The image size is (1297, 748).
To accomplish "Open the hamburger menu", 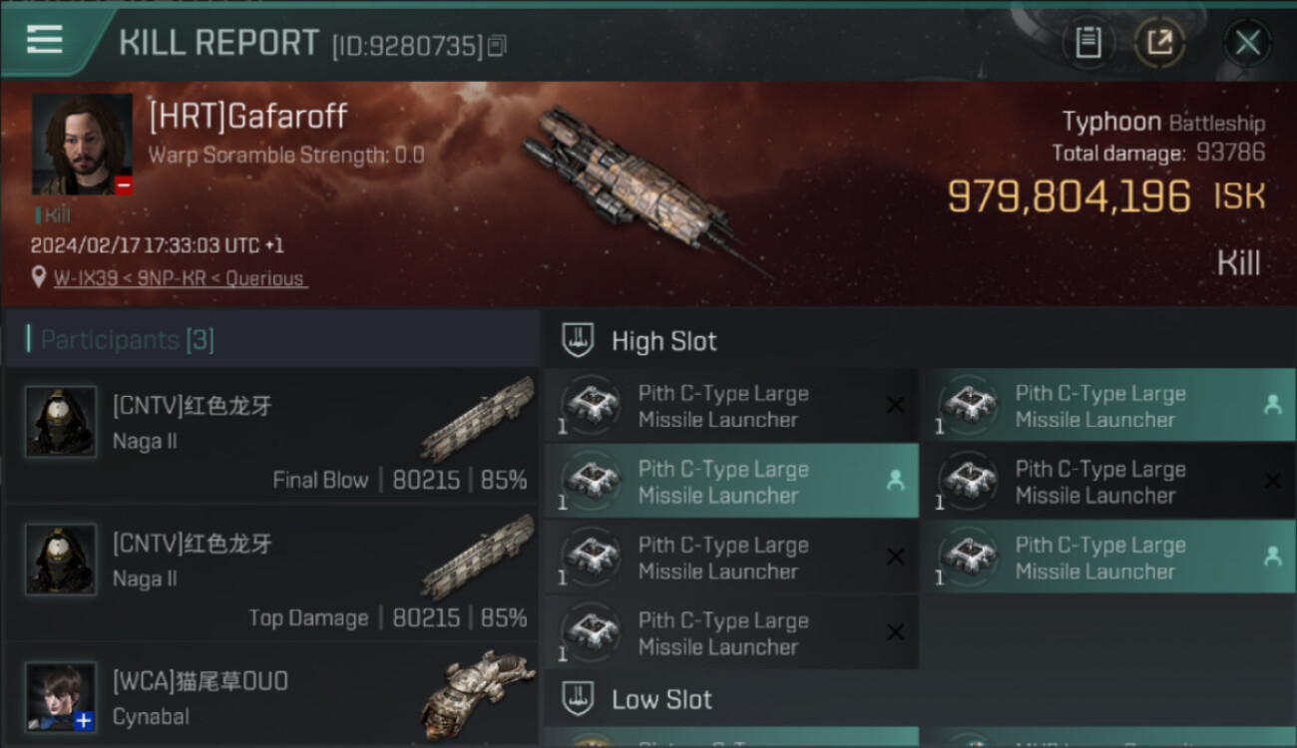I will point(45,40).
